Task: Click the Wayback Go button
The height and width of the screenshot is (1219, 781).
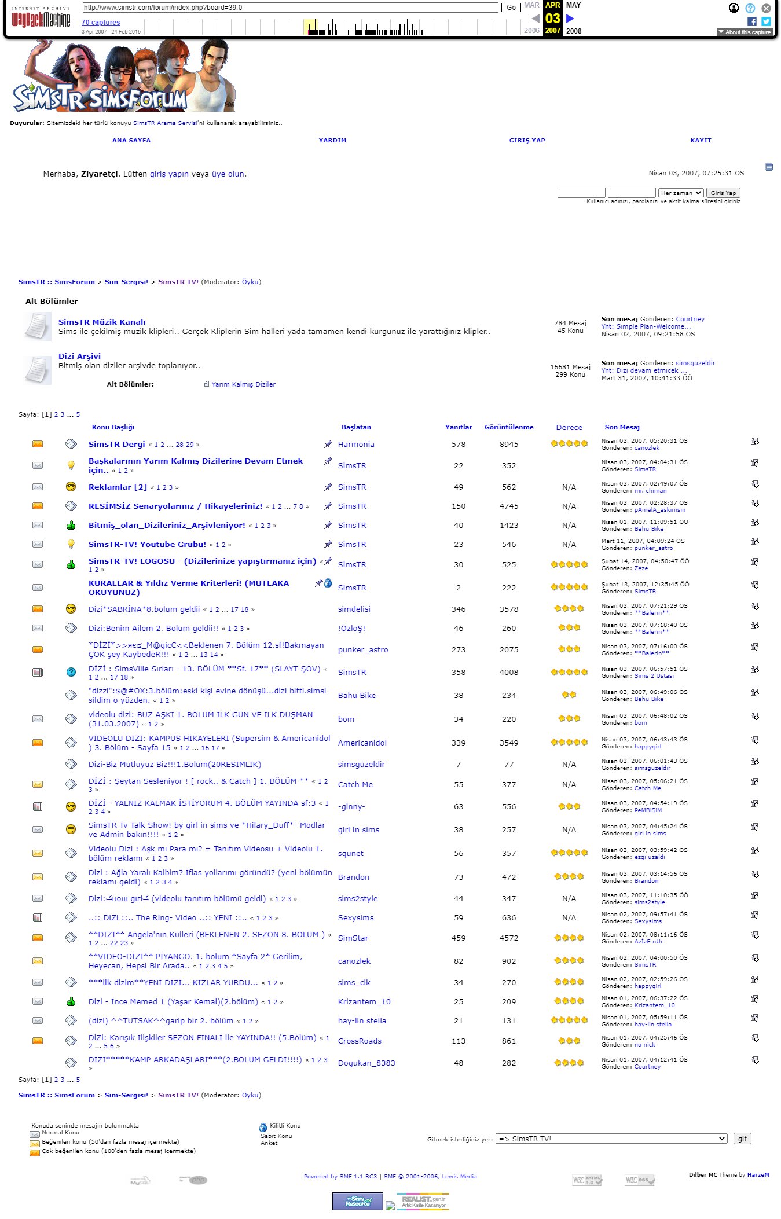Action: 511,8
